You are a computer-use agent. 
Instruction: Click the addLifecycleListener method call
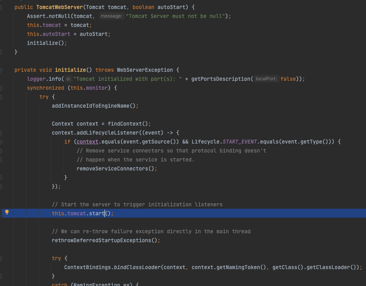pyautogui.click(x=108, y=133)
